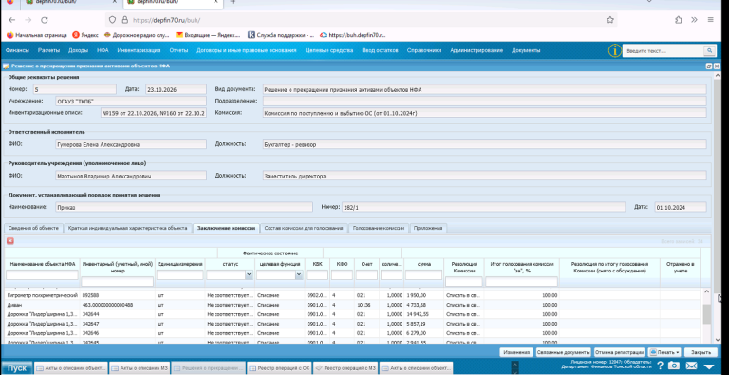Expand the taskbar overflow arrows
Screen dimensions: 729x375
coord(514,367)
